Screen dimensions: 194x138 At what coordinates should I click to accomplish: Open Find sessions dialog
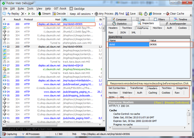(x=119, y=14)
